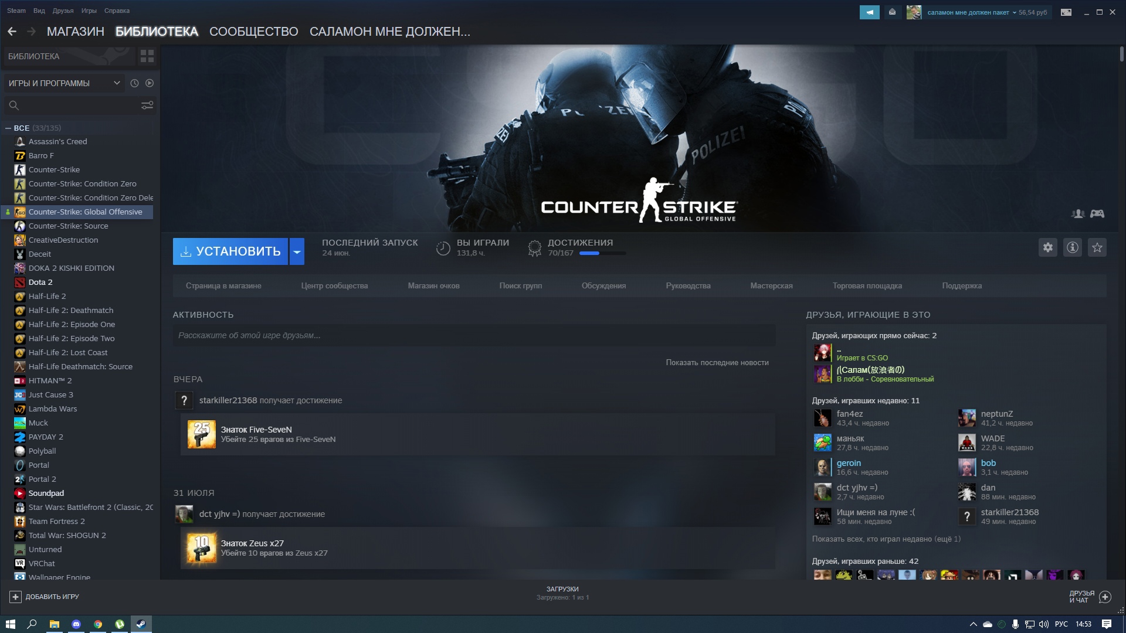Image resolution: width=1126 pixels, height=633 pixels.
Task: Click the playtime clock icon
Action: click(443, 249)
